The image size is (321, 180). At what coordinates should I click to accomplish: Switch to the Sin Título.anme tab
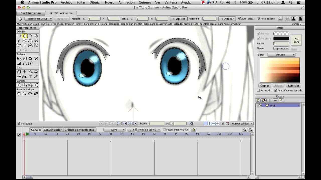pos(31,13)
